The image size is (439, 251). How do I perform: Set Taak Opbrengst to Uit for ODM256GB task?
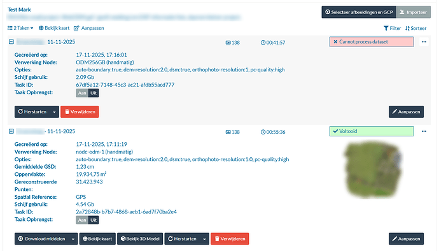pyautogui.click(x=94, y=93)
